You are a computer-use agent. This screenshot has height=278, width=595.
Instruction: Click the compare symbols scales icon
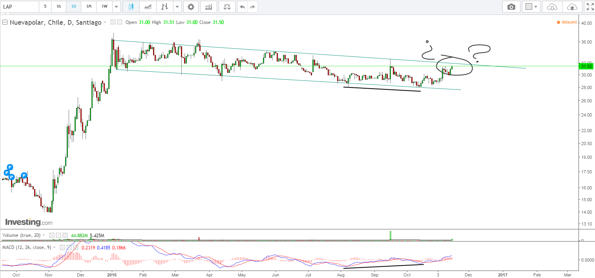click(227, 7)
